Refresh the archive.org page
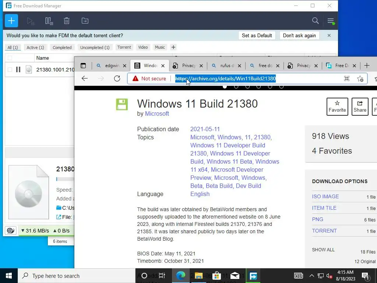 point(117,78)
